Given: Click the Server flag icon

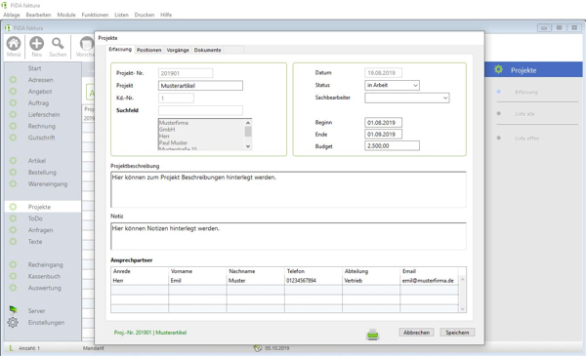Looking at the screenshot, I should pyautogui.click(x=13, y=310).
